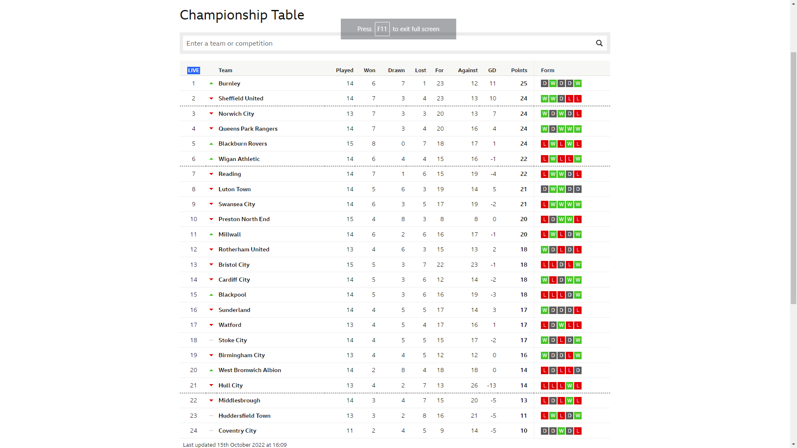Viewport: 797px width, 448px height.
Task: Click Hull City's green W form box
Action: [x=570, y=386]
